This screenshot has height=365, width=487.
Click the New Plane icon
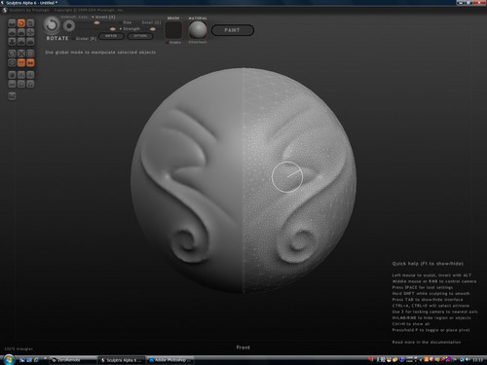[x=12, y=84]
